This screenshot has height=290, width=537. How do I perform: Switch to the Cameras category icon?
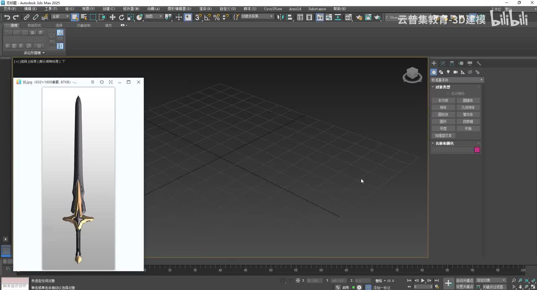coord(456,72)
